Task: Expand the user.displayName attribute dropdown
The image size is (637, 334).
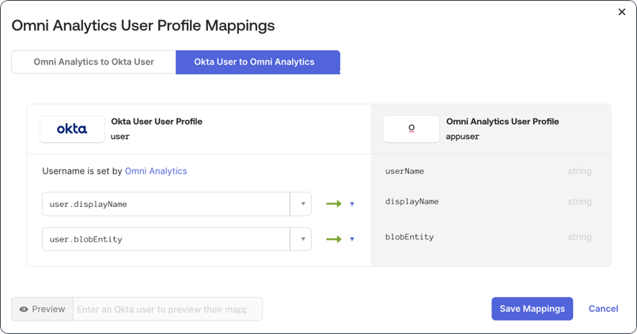Action: pos(301,204)
